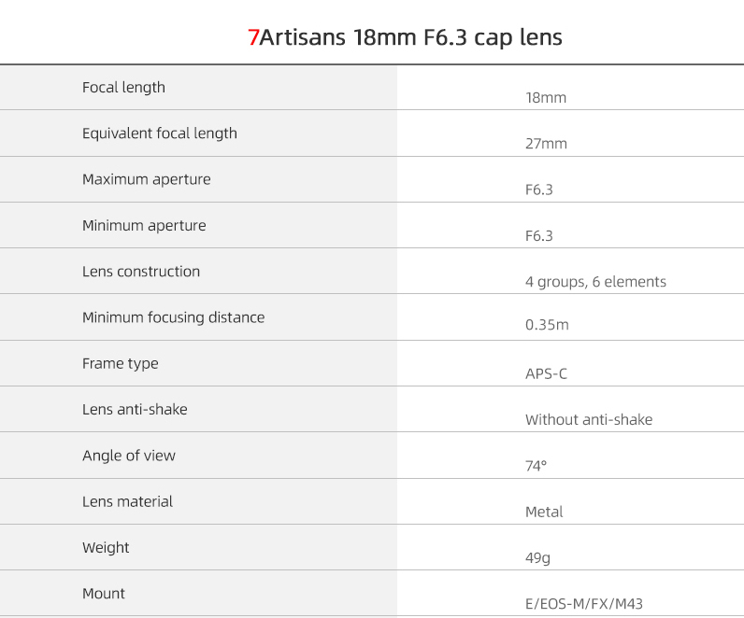Click the 7Artisans 18mm F6.3 cap lens title
The width and height of the screenshot is (744, 618).
click(x=405, y=37)
